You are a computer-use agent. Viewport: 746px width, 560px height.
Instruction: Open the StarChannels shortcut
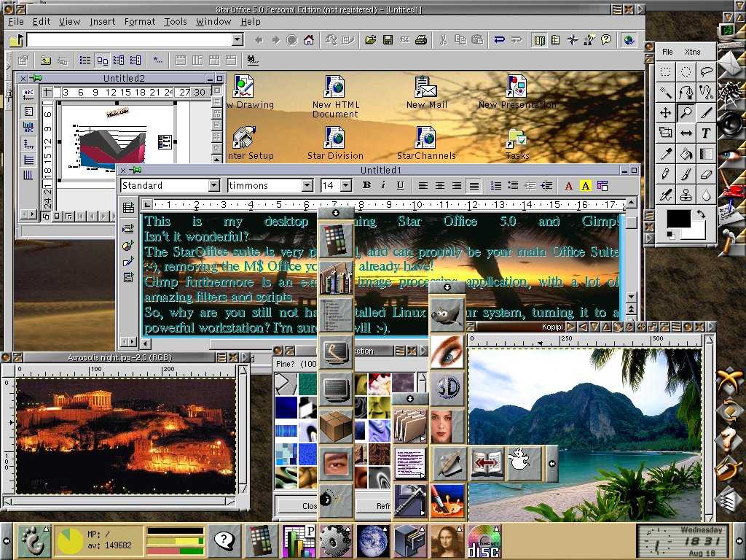[426, 144]
